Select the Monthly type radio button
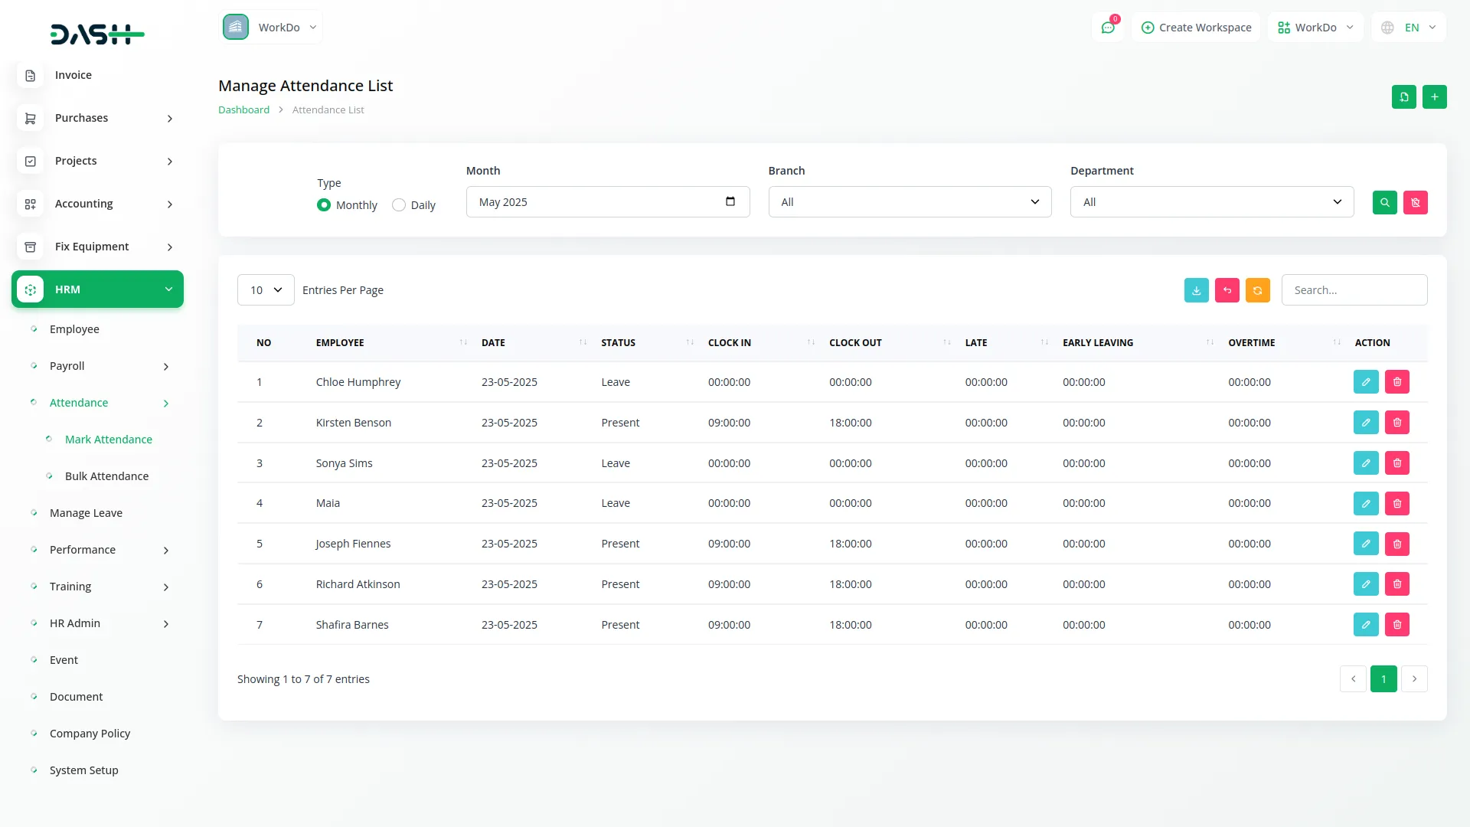 pyautogui.click(x=324, y=205)
